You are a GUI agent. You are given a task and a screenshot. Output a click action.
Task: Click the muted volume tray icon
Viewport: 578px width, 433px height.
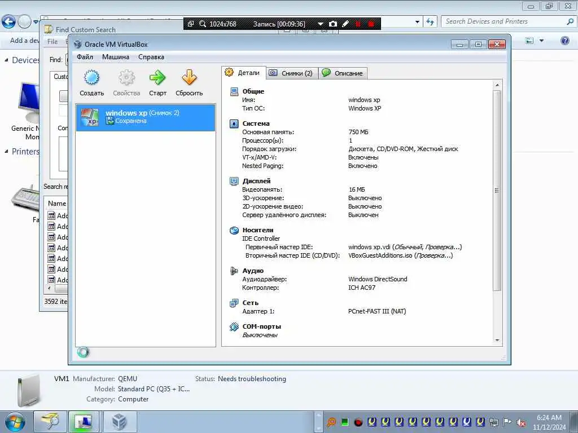pyautogui.click(x=521, y=422)
